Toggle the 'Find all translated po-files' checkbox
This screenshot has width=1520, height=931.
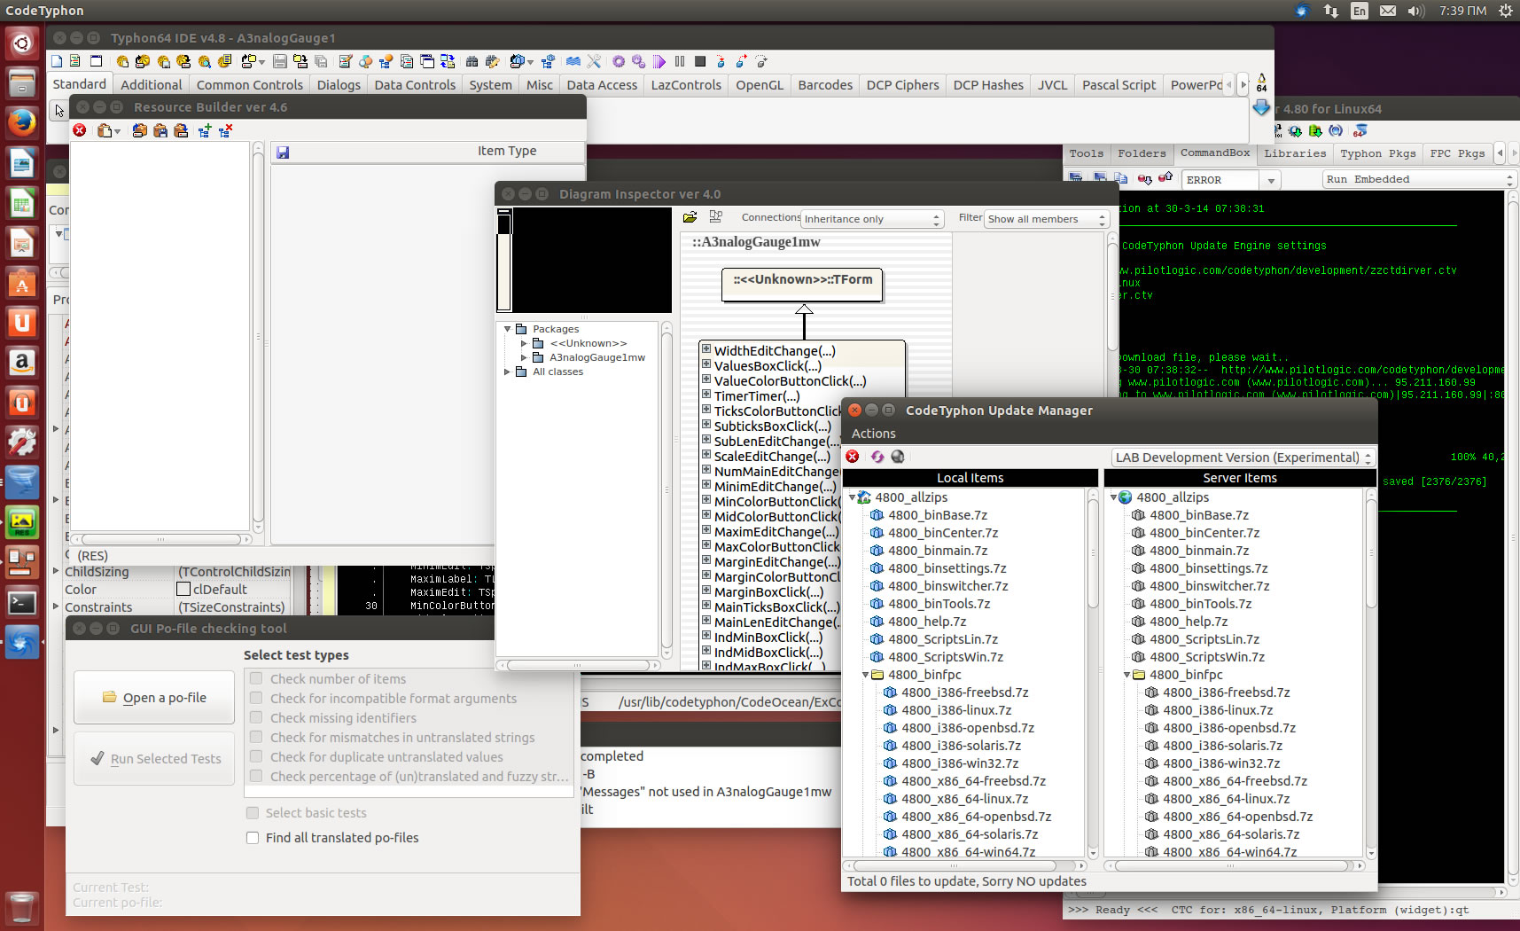tap(253, 837)
